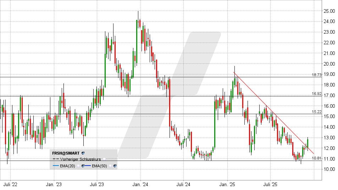
Task: Toggle the Vorheriger Schlusskurs checkbox
Action: click(x=104, y=159)
